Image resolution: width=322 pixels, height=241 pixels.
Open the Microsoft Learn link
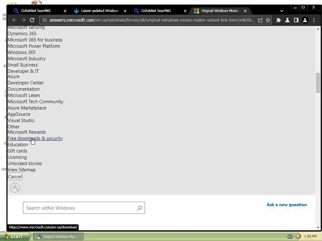[24, 95]
